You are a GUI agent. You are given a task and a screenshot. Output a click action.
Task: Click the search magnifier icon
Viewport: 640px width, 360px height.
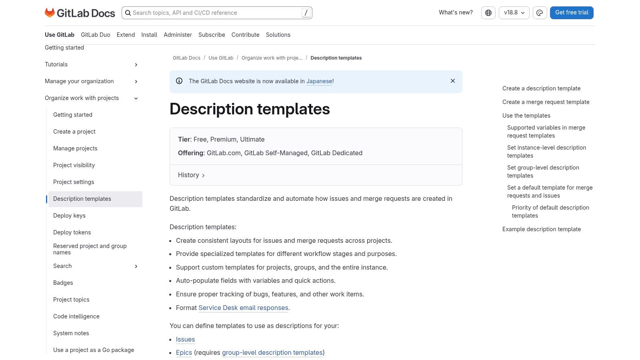(x=128, y=13)
